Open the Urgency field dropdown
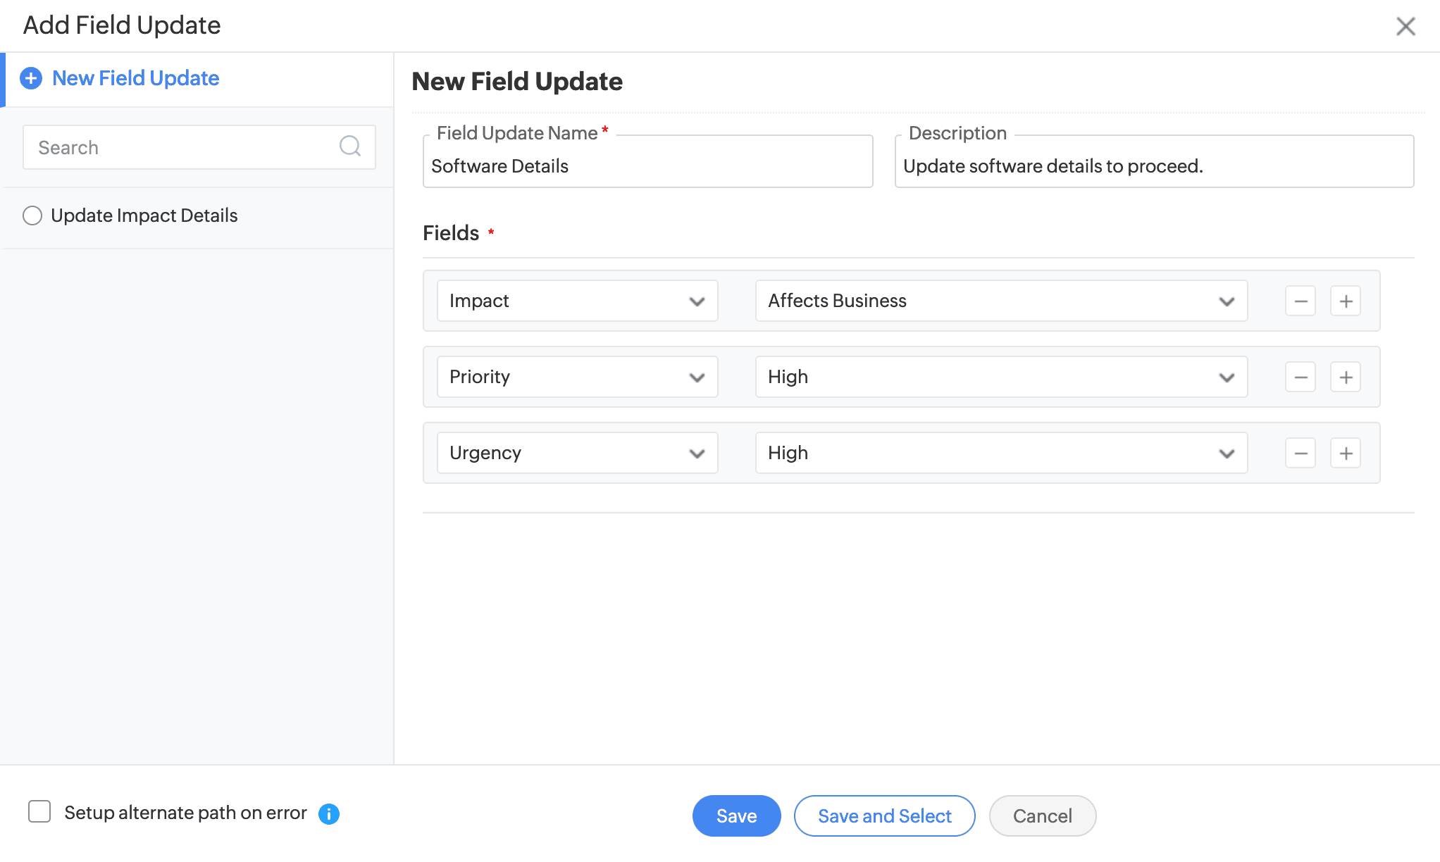This screenshot has width=1440, height=862. tap(577, 454)
